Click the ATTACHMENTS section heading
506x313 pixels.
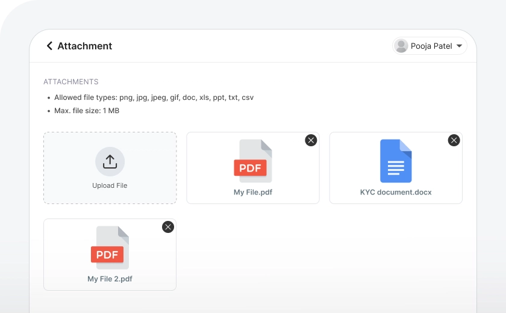click(71, 82)
